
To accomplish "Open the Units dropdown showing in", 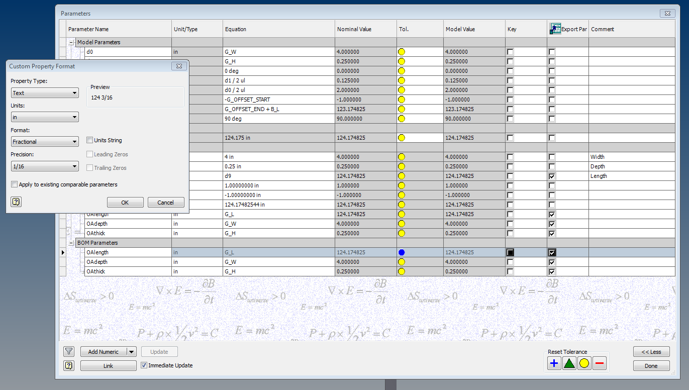I will tap(45, 117).
